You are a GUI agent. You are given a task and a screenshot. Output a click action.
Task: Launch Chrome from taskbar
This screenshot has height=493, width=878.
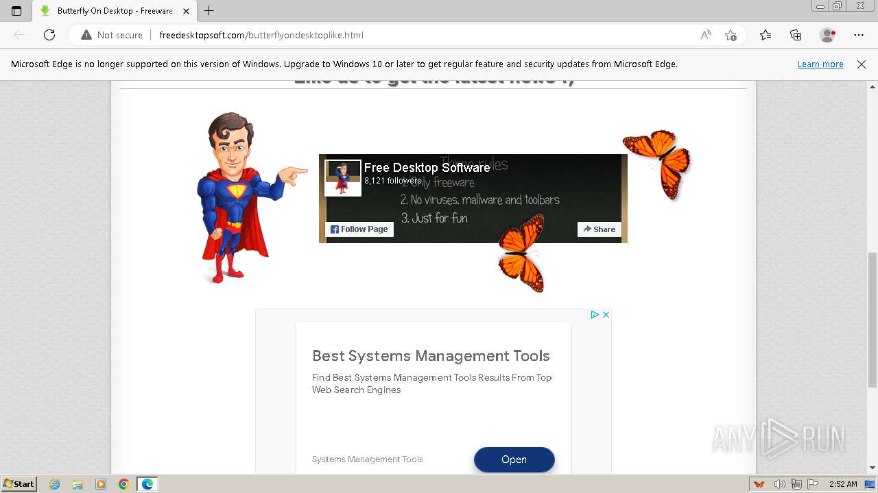tap(124, 484)
